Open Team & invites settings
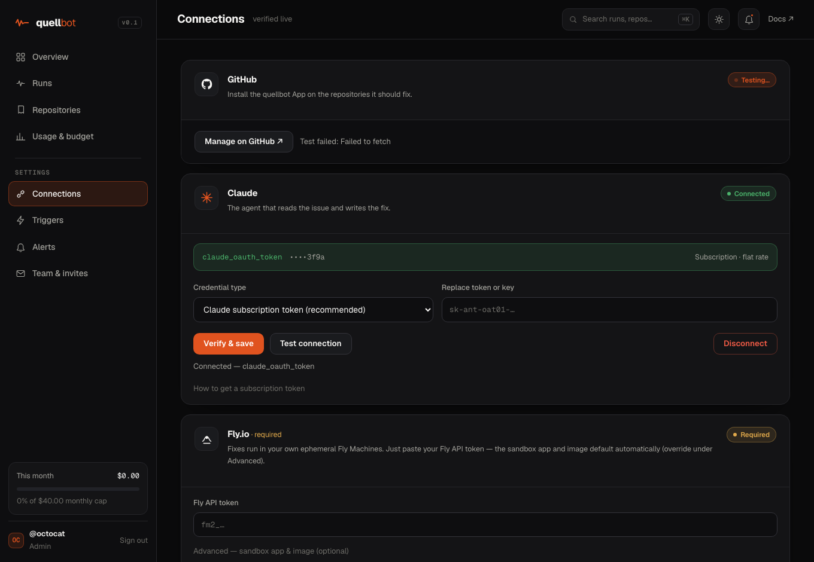 pyautogui.click(x=78, y=273)
